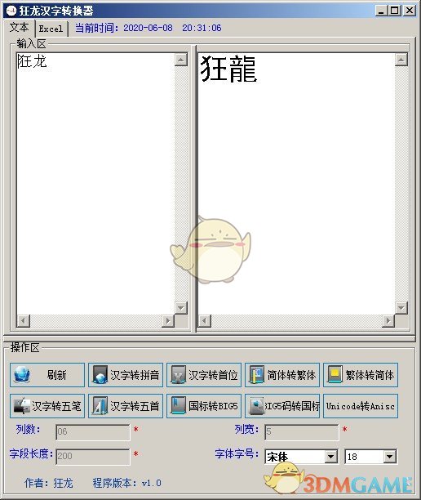
Task: Click the icon on 简体转繁体 button
Action: 257,375
